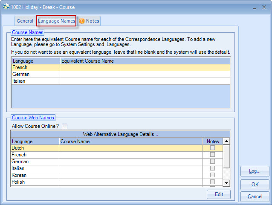Viewport: 272px width, 205px height.
Task: Click the web languages list scrollbar thumb
Action: click(226, 156)
